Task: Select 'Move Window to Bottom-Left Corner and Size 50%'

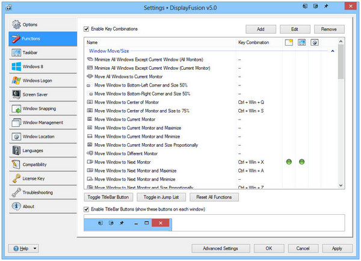Action: click(211, 85)
